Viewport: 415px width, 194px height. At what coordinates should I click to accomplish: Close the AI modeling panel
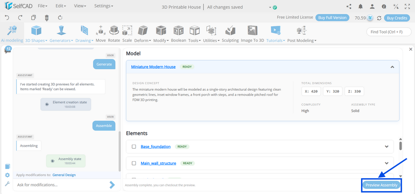[x=411, y=49]
